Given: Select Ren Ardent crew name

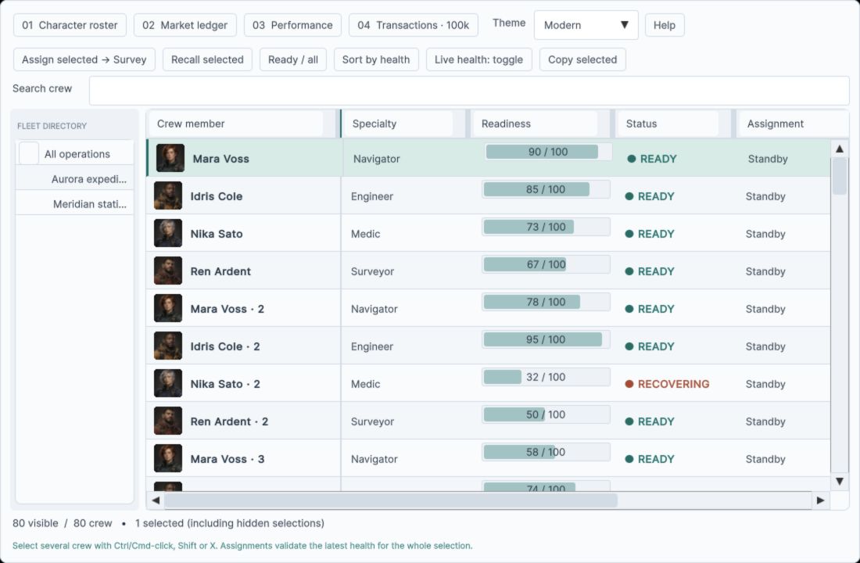Looking at the screenshot, I should coord(220,271).
